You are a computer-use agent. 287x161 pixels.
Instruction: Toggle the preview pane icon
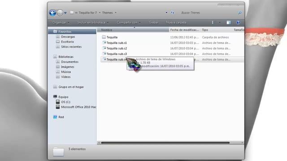228,22
